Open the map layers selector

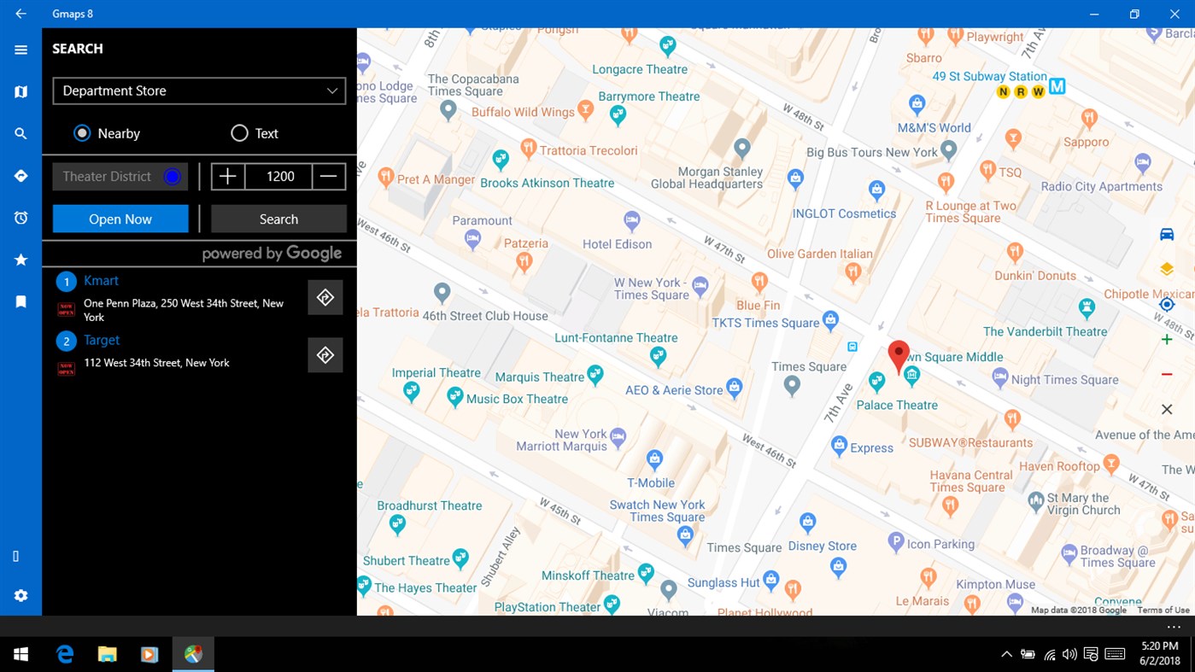(x=1166, y=268)
